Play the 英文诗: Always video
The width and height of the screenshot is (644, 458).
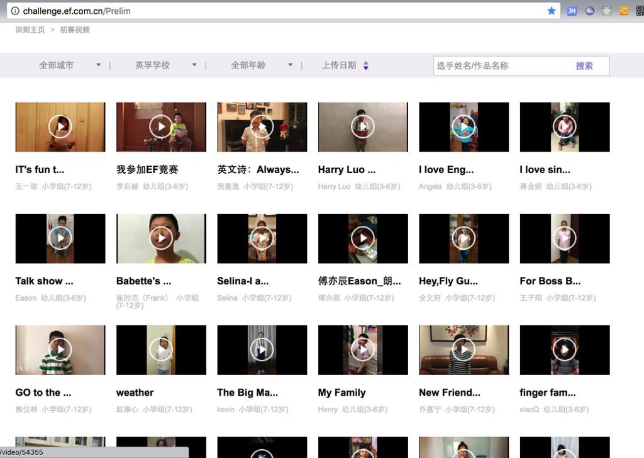click(x=262, y=126)
